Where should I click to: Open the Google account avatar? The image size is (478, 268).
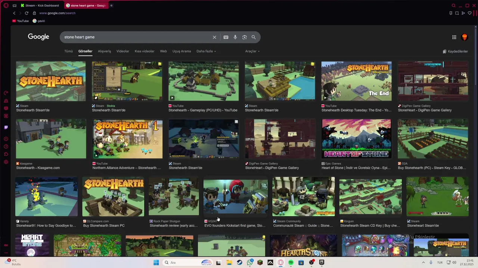tap(465, 37)
